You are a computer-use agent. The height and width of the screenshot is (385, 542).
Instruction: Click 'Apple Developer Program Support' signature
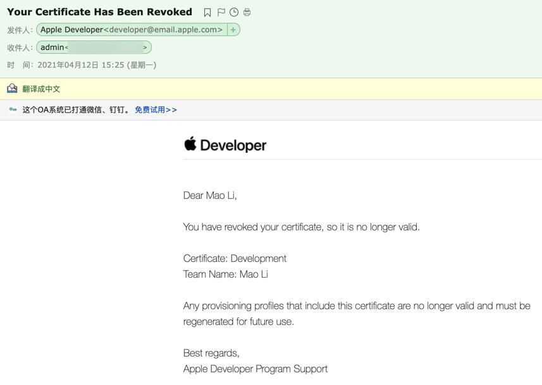point(256,369)
